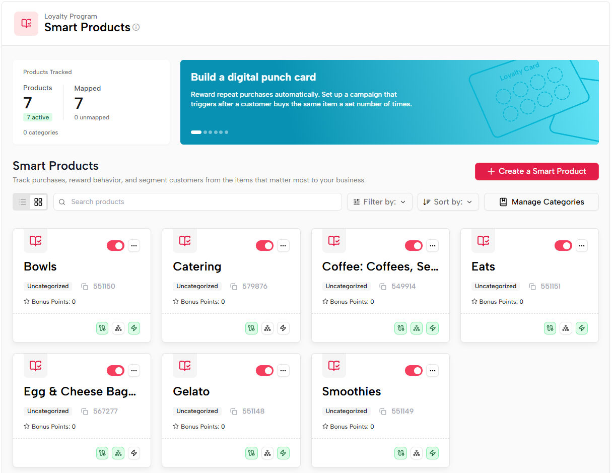Open the Sort by dropdown

(x=448, y=202)
